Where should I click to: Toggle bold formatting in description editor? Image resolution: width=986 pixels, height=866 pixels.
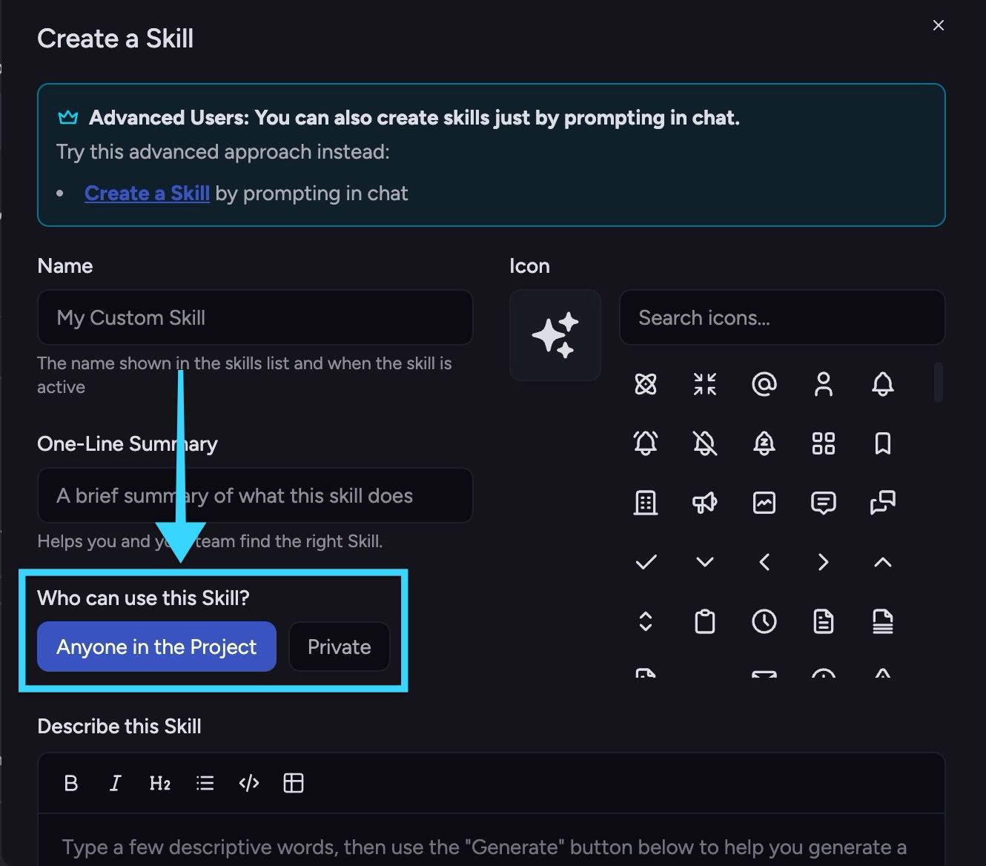(71, 783)
